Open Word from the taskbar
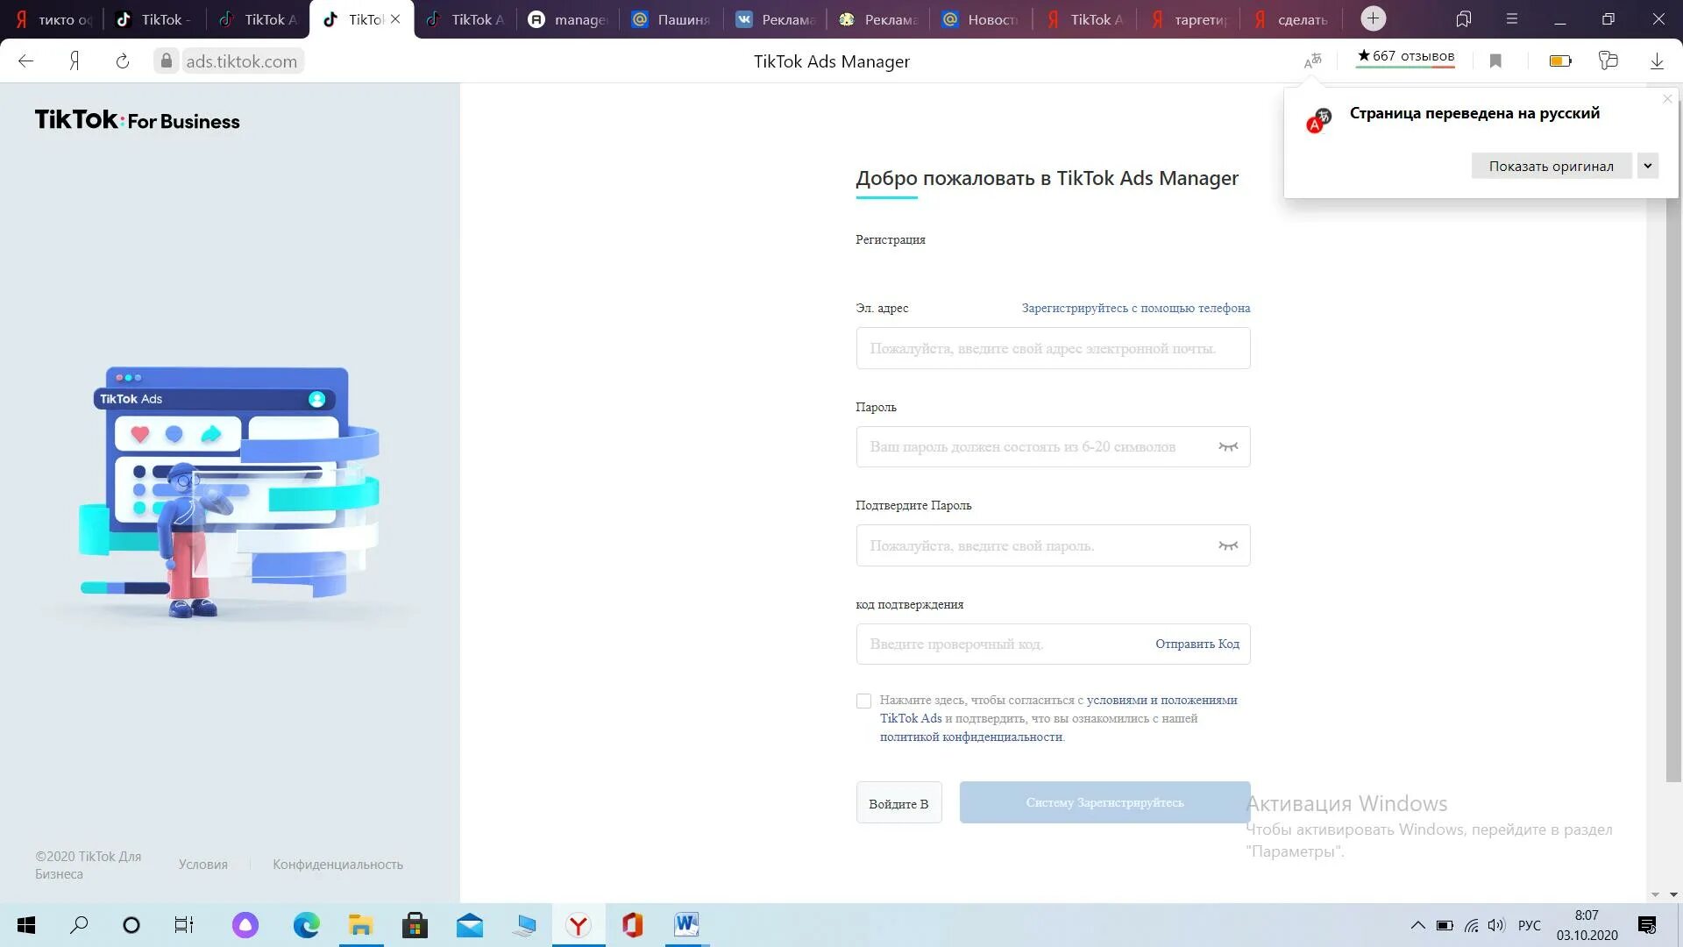 (x=686, y=925)
